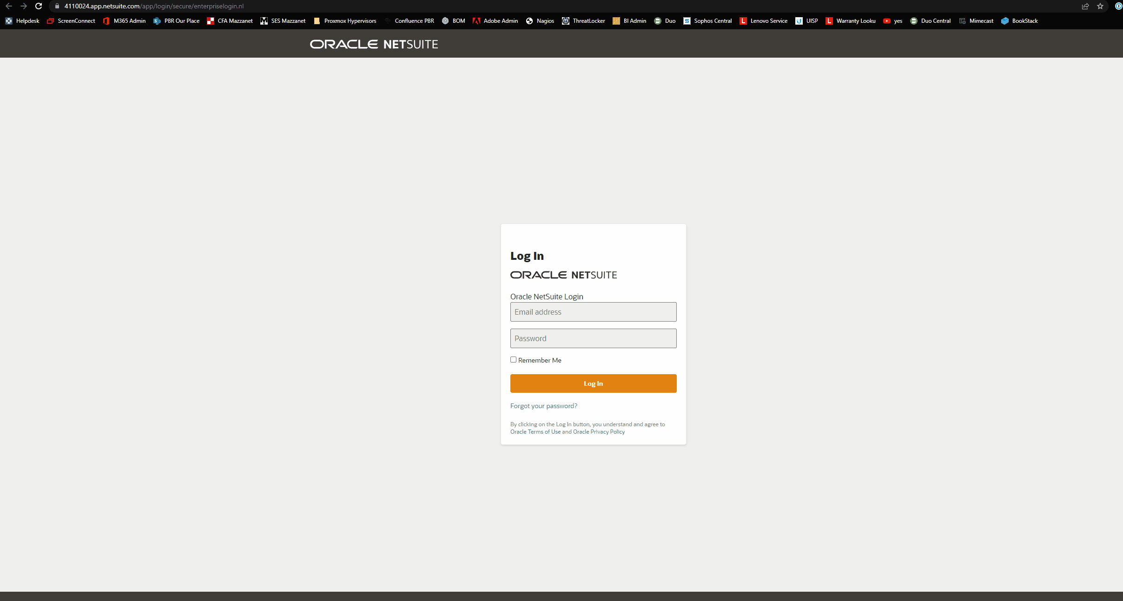Click the padlock site info icon
Image resolution: width=1123 pixels, height=601 pixels.
click(57, 6)
